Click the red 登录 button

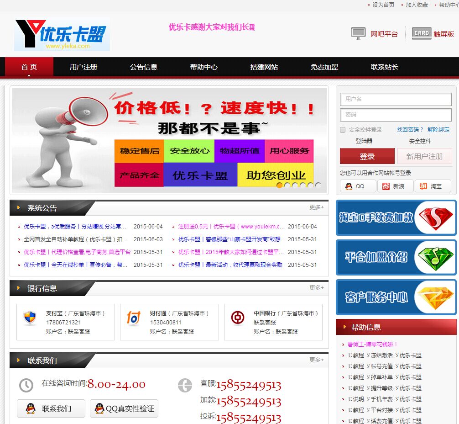[x=367, y=156]
